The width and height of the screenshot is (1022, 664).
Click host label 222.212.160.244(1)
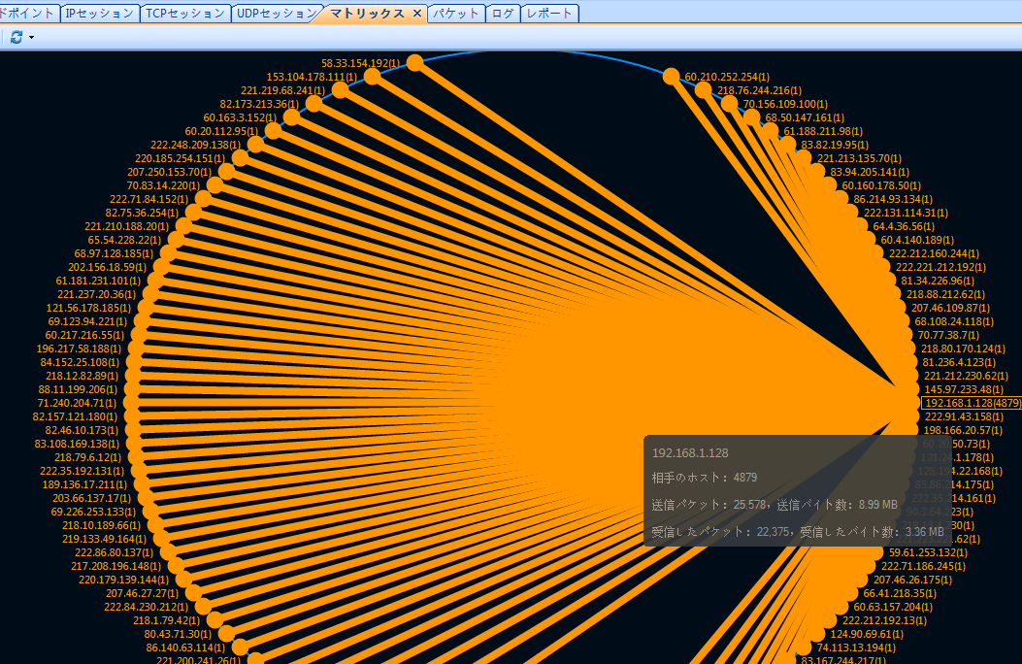click(x=935, y=253)
